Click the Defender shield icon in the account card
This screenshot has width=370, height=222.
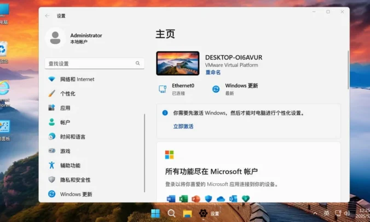[209, 199]
